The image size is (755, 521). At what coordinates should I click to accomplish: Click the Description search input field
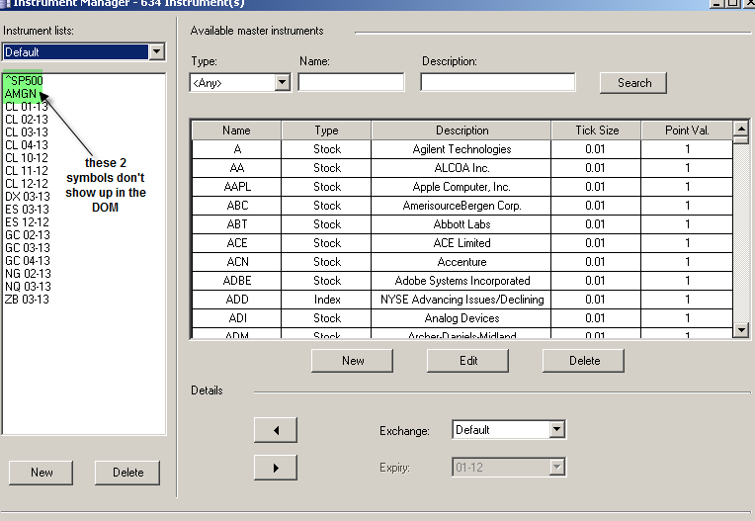498,82
